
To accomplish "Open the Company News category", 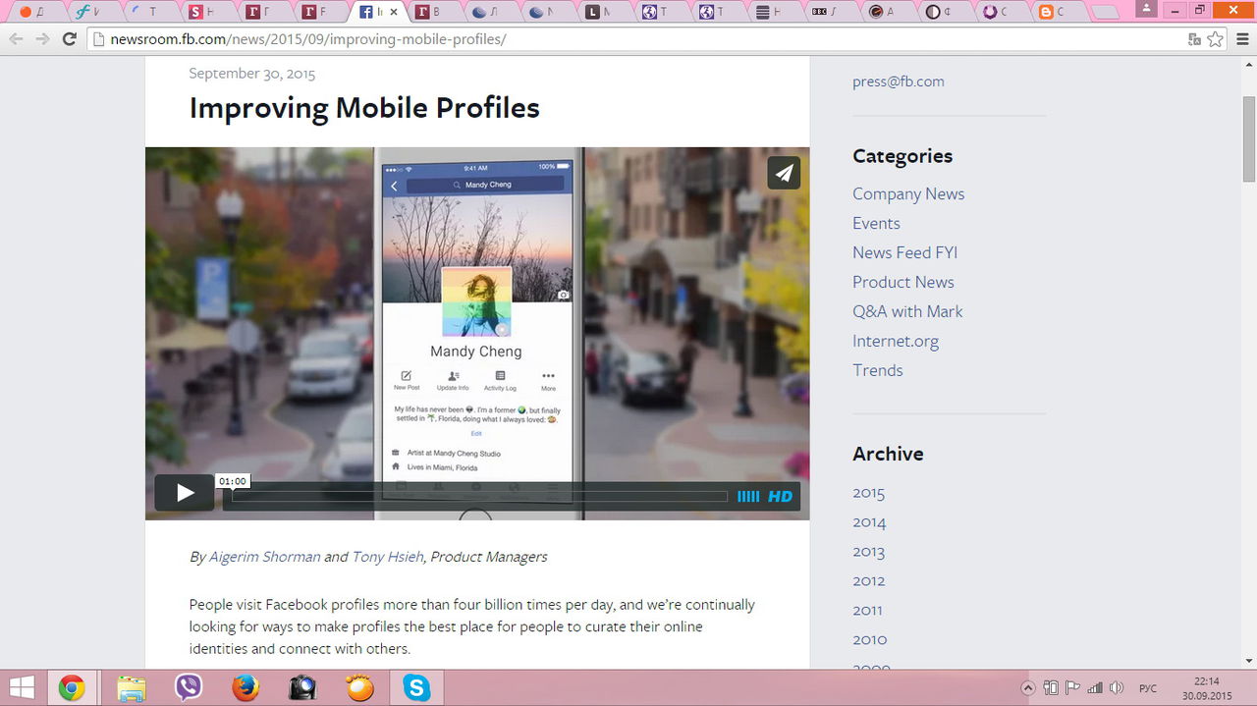I will click(908, 193).
